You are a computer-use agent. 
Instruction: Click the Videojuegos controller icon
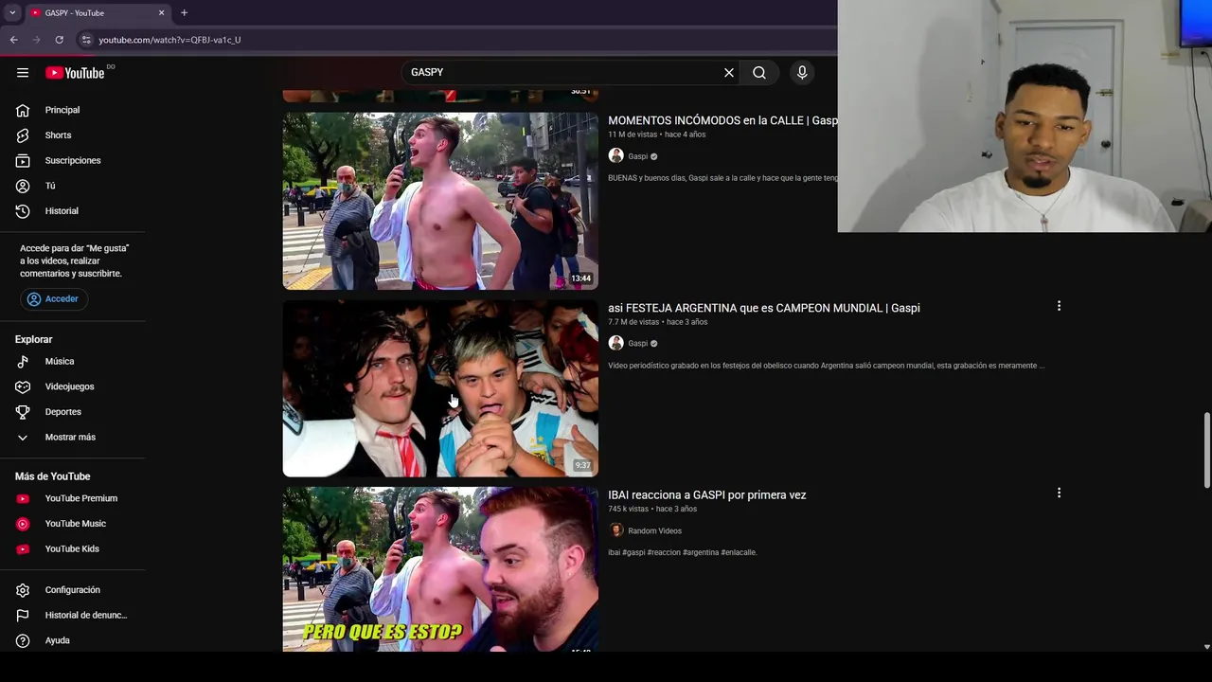(x=23, y=386)
